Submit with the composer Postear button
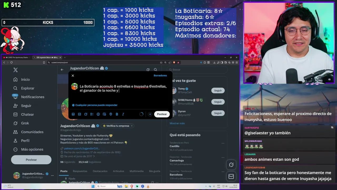The height and width of the screenshot is (190, 337). (x=162, y=114)
